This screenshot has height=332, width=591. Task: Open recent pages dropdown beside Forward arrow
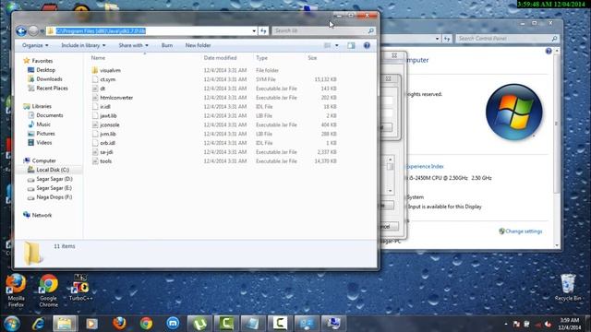click(42, 31)
